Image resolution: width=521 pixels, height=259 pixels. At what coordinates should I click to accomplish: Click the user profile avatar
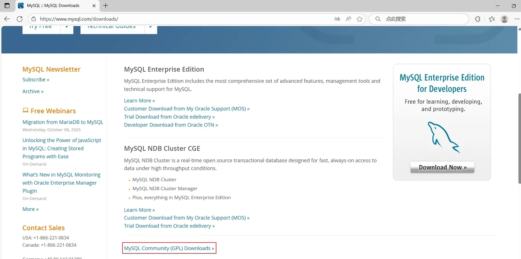tap(505, 19)
